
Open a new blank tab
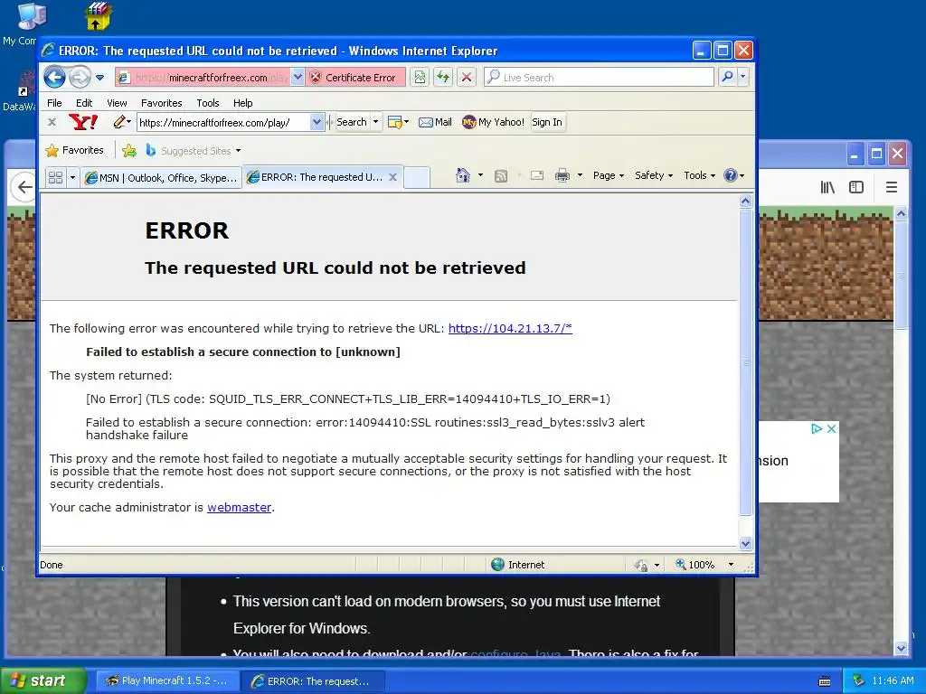(x=417, y=178)
